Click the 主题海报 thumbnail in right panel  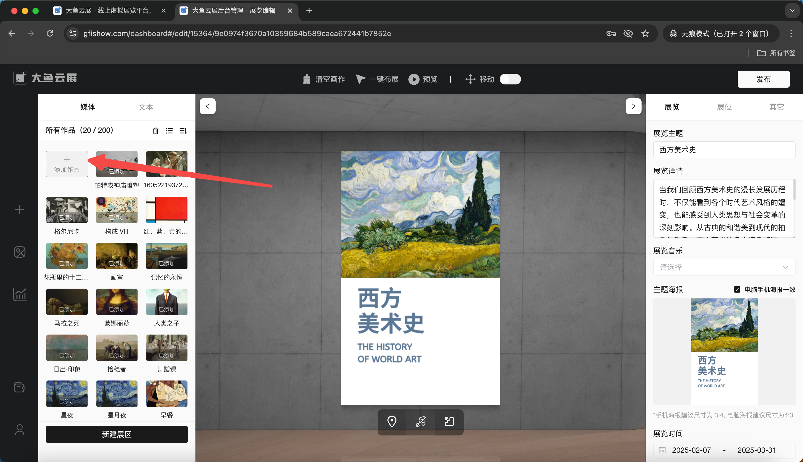coord(724,352)
